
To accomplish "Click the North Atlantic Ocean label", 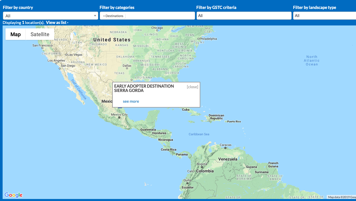I will tap(312, 60).
